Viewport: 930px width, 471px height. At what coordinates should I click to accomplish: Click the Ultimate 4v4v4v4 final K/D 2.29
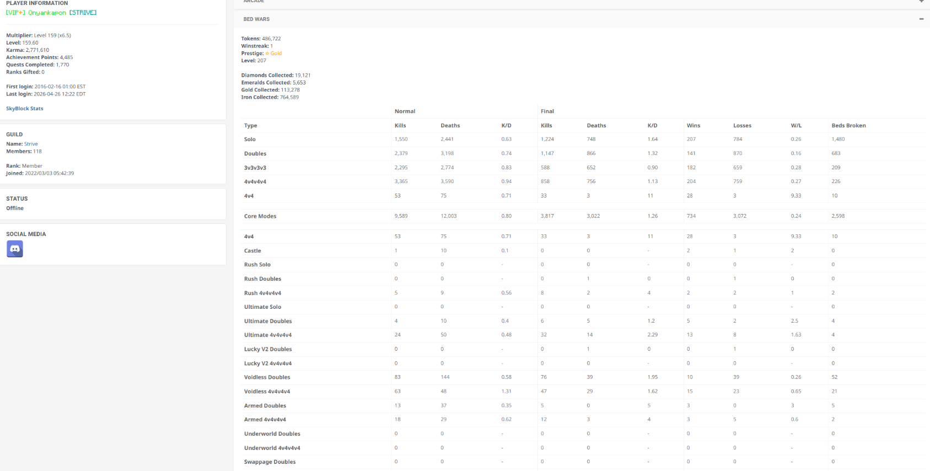653,335
